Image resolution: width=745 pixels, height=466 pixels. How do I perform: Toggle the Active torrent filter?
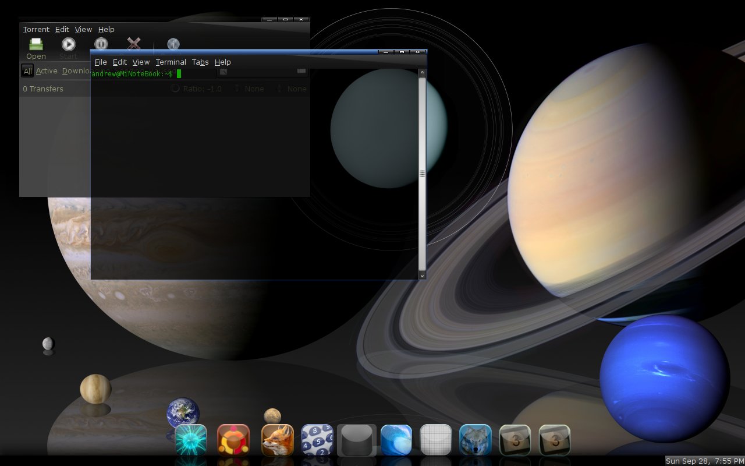(x=47, y=71)
